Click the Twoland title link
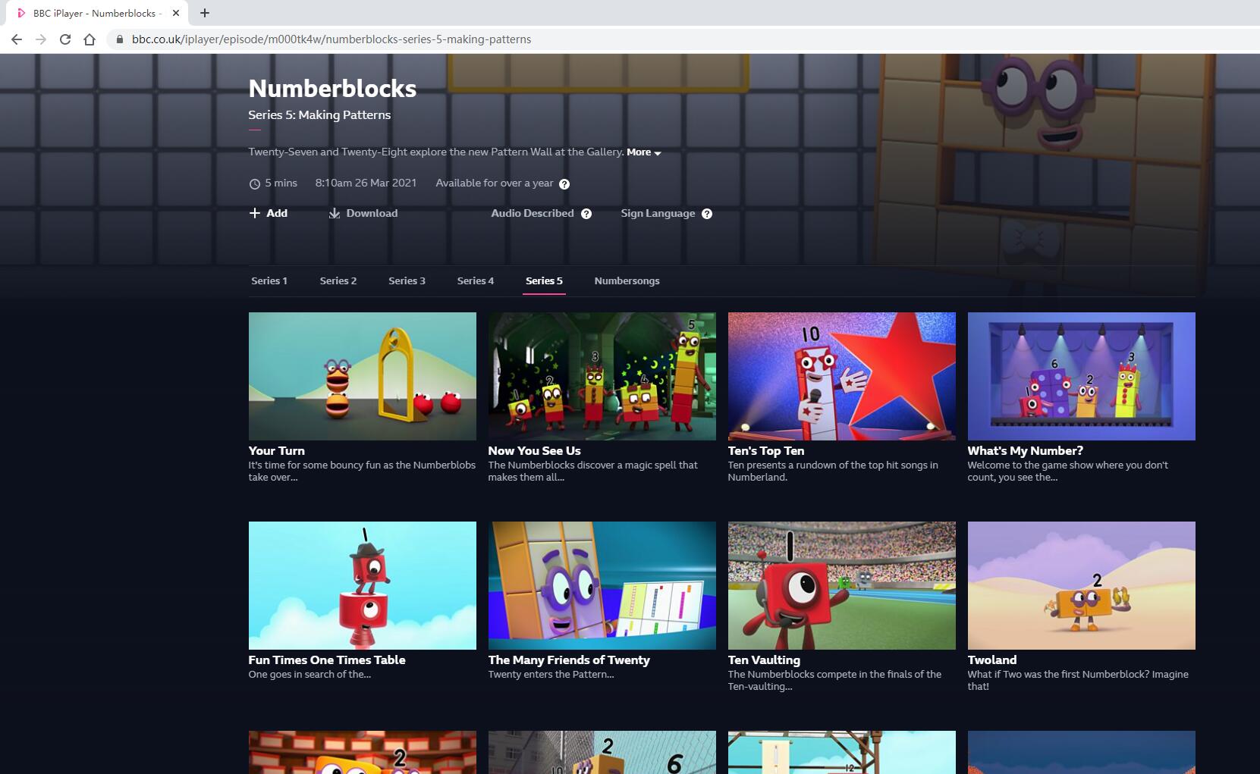Image resolution: width=1260 pixels, height=774 pixels. [992, 660]
